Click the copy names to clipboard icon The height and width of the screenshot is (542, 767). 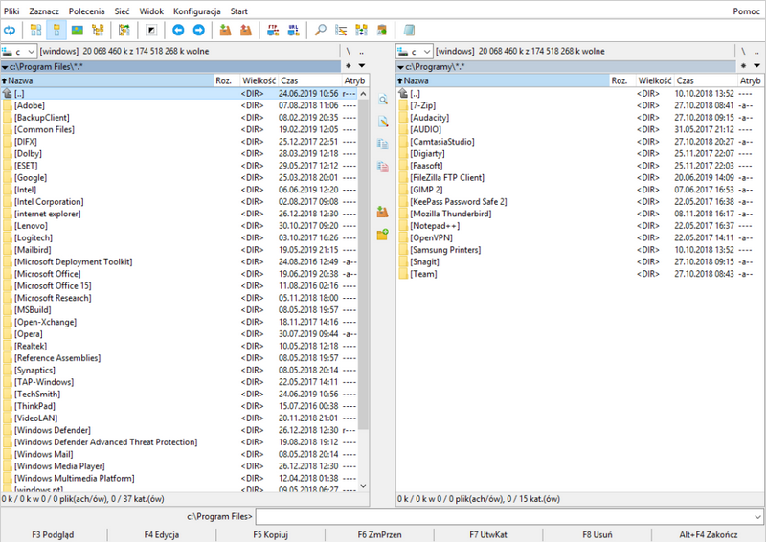click(382, 31)
